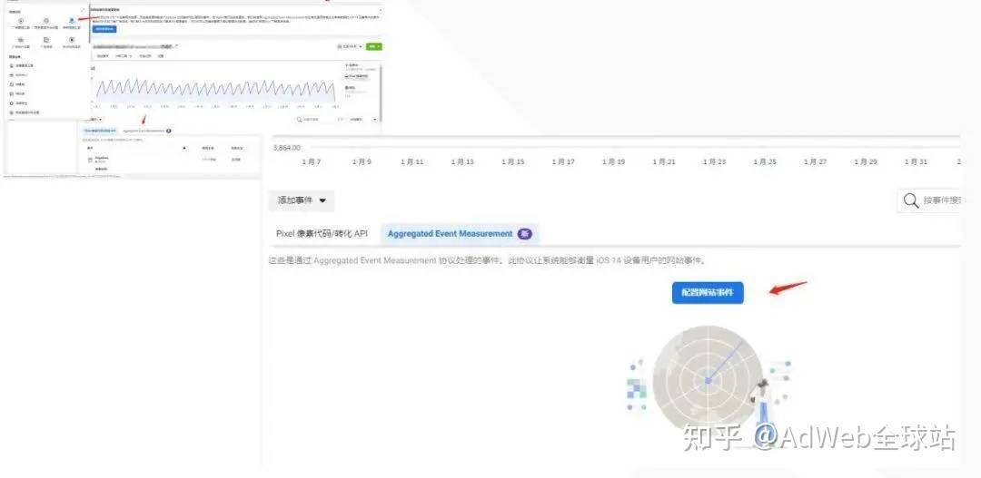This screenshot has height=478, width=981.
Task: Click the last icon in the shortcuts bottom row
Action: pos(72,40)
